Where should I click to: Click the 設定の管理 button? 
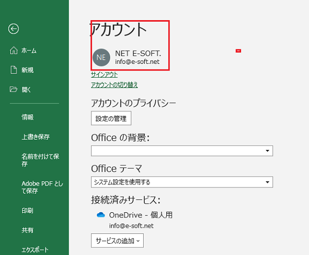(x=111, y=118)
